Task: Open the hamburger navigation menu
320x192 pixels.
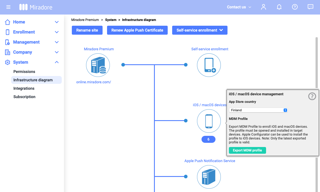Action: click(x=8, y=7)
